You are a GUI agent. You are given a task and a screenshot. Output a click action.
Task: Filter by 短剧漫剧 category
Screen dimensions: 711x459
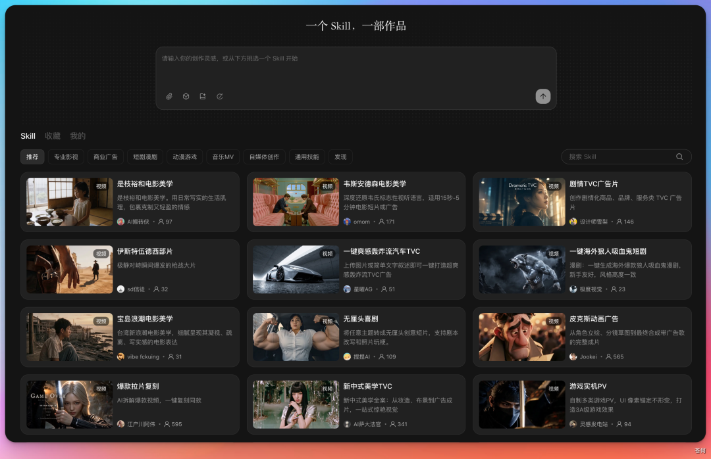(145, 157)
